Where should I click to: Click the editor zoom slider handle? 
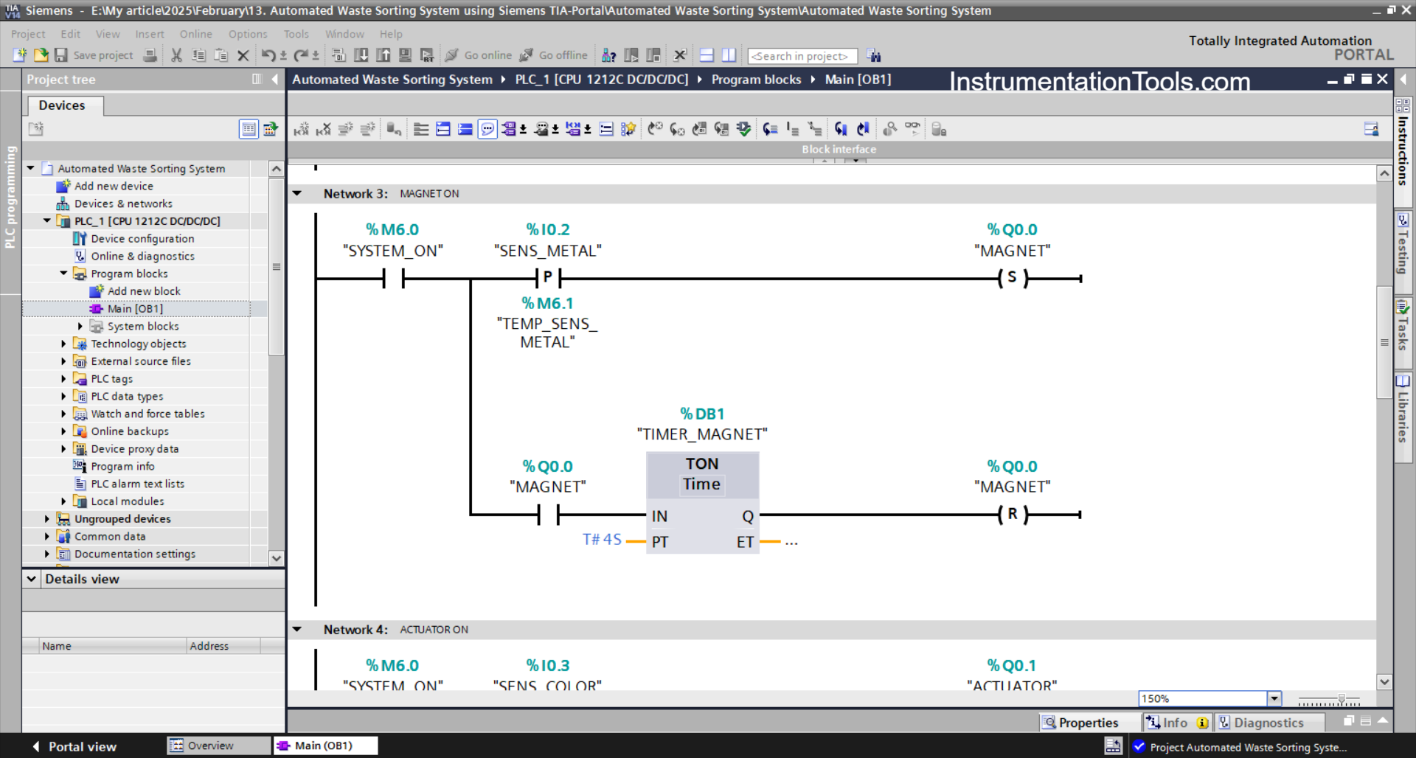point(1342,698)
